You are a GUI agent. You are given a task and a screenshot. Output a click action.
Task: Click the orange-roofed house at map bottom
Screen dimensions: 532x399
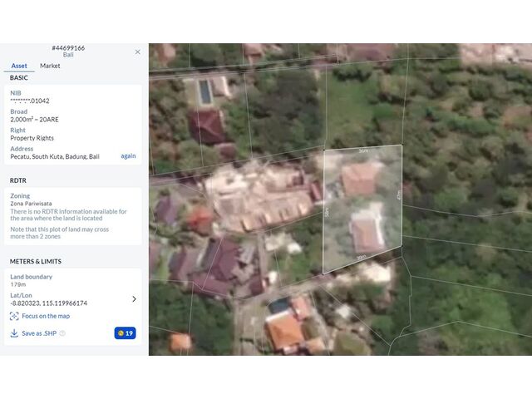click(284, 332)
